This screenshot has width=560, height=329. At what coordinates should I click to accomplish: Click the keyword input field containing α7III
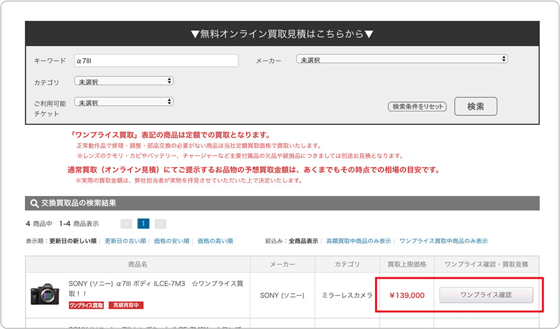(x=156, y=61)
